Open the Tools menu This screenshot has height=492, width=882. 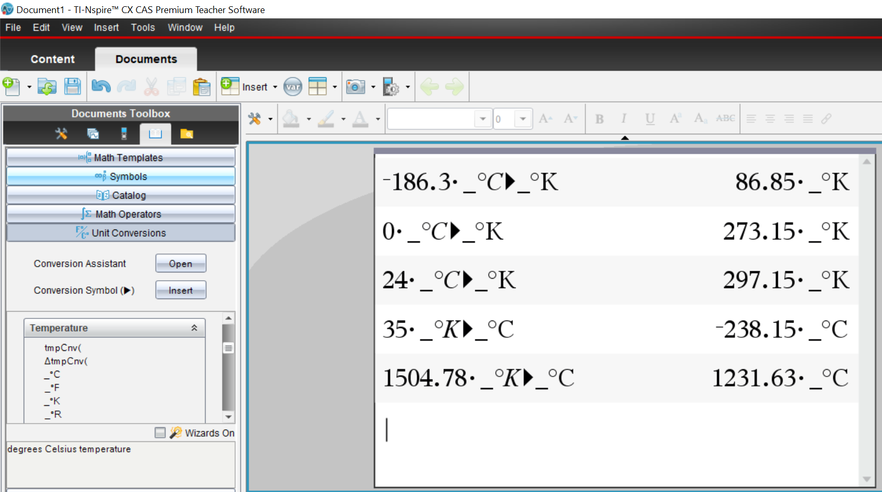(143, 28)
